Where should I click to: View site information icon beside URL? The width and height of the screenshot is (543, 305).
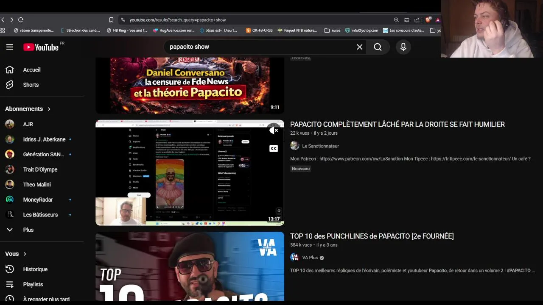pyautogui.click(x=123, y=20)
